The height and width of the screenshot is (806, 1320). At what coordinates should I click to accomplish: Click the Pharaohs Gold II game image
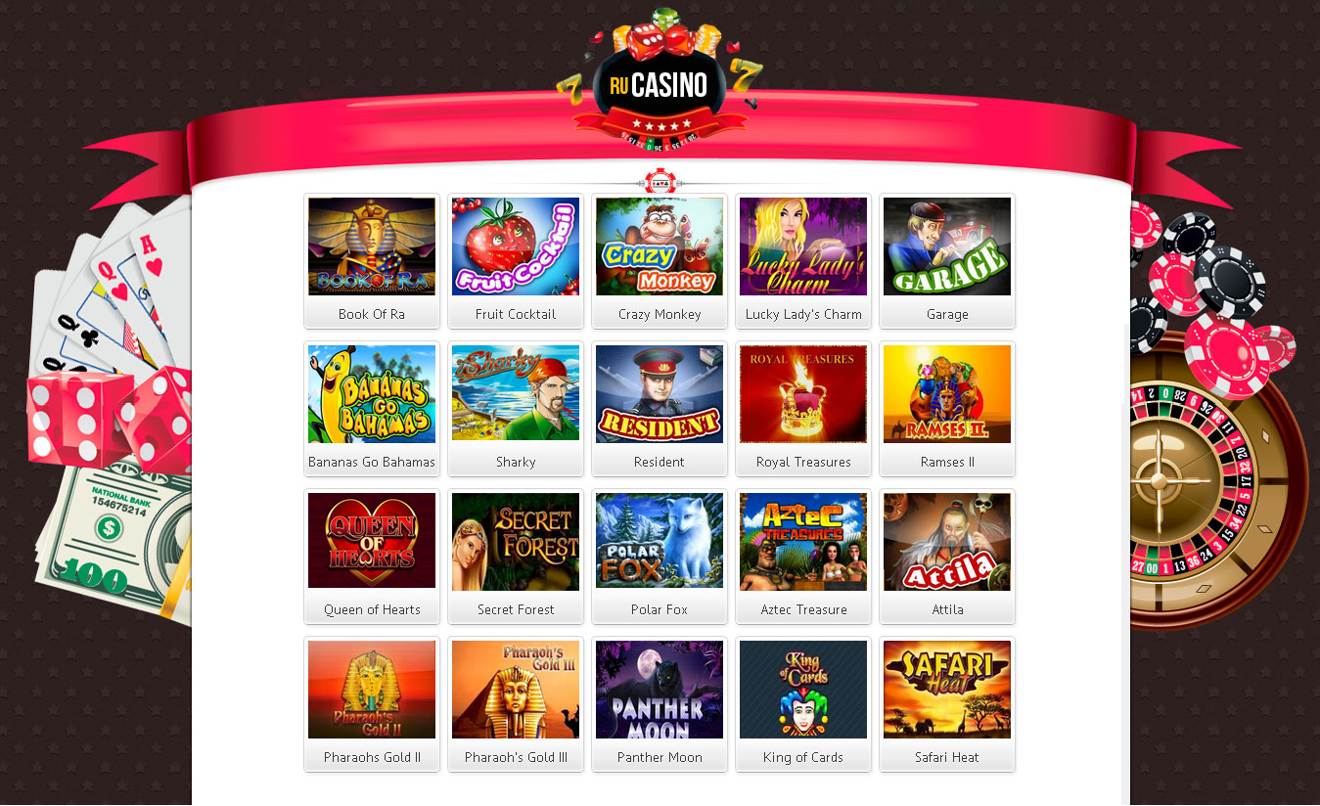[x=372, y=690]
